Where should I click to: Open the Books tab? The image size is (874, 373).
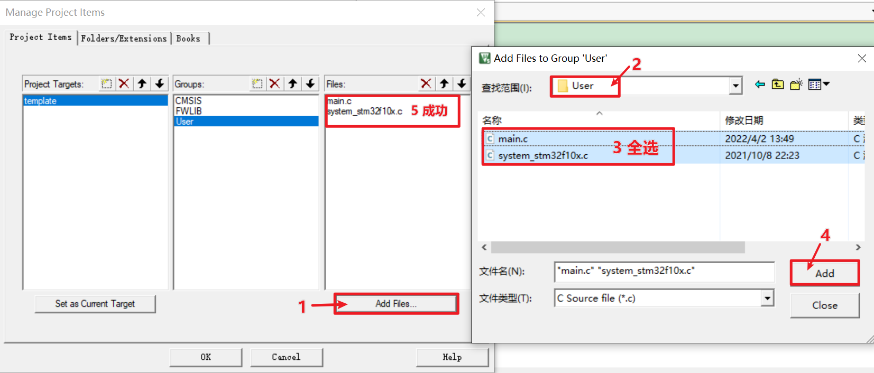189,39
